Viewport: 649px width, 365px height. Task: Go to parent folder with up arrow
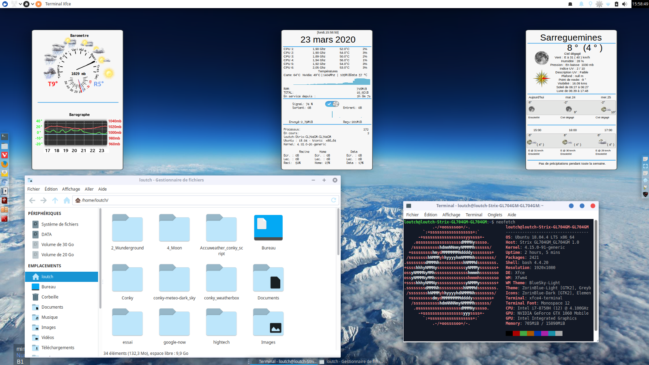[55, 200]
